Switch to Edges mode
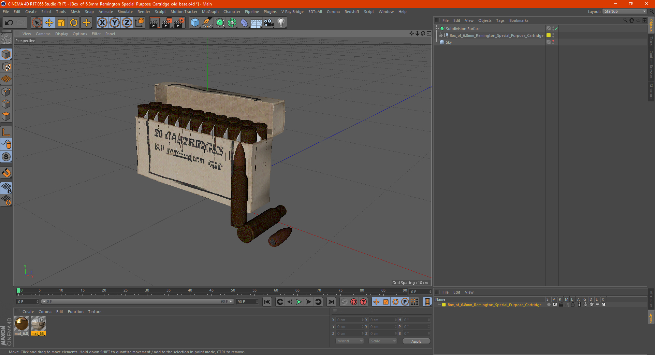 [x=6, y=104]
